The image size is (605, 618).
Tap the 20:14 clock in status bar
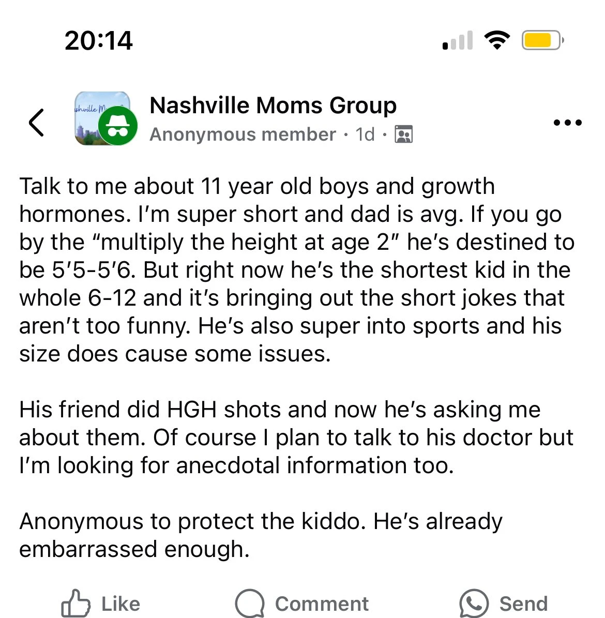point(99,40)
